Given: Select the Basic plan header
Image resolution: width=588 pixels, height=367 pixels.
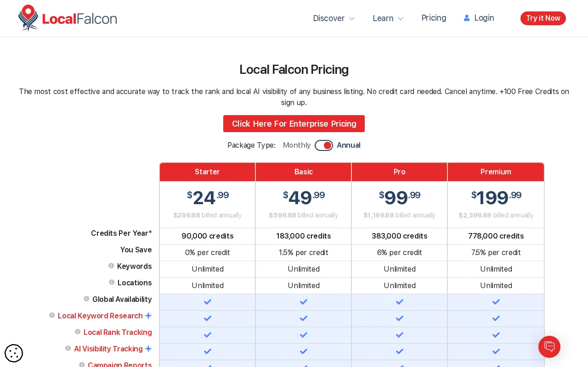Looking at the screenshot, I should tap(304, 172).
